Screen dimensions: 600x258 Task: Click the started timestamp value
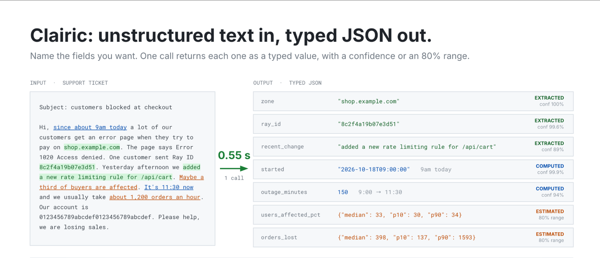point(374,169)
